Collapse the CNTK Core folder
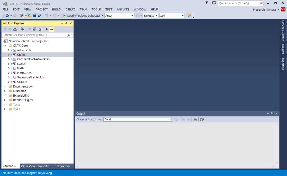Screen dimensions: 287x176 coord(5,46)
